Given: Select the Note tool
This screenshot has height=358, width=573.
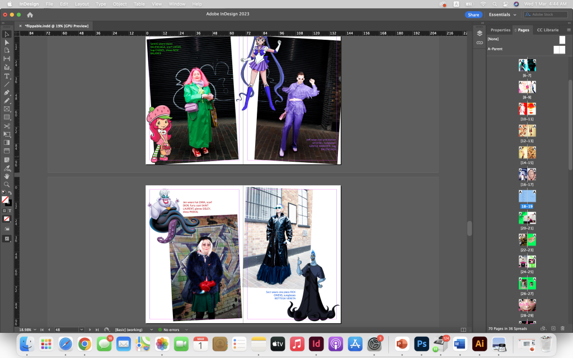Looking at the screenshot, I should point(7,159).
